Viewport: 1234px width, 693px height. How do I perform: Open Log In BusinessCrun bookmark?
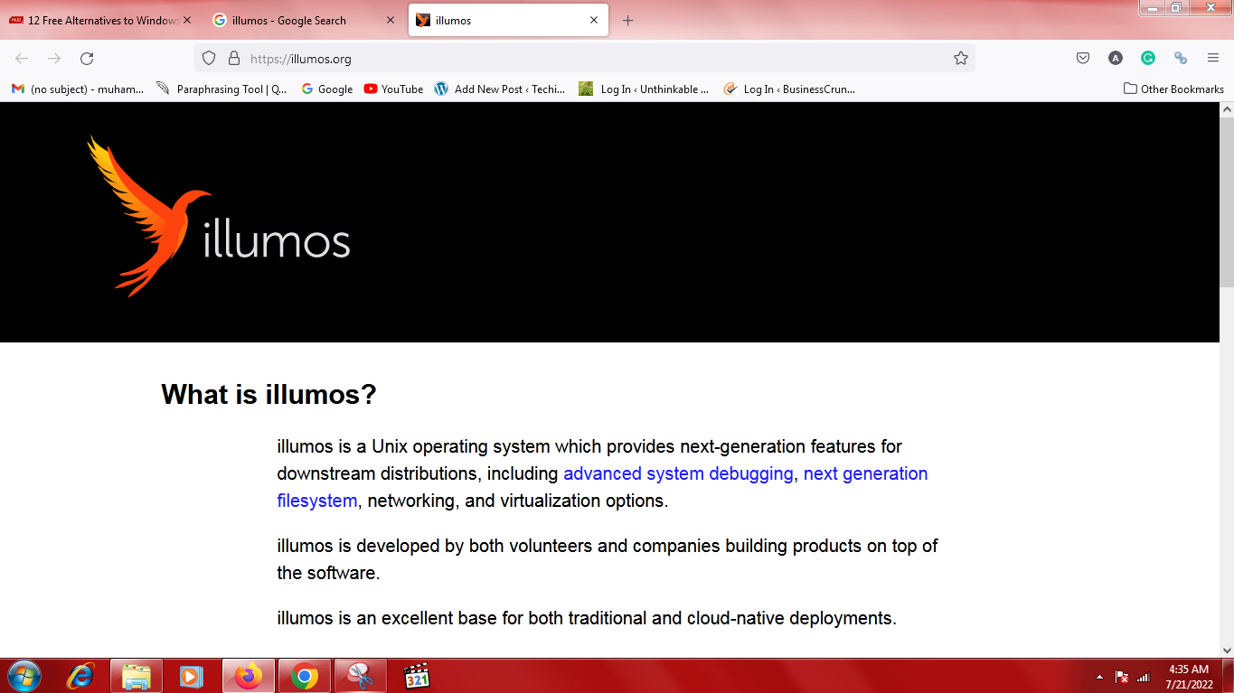click(789, 89)
